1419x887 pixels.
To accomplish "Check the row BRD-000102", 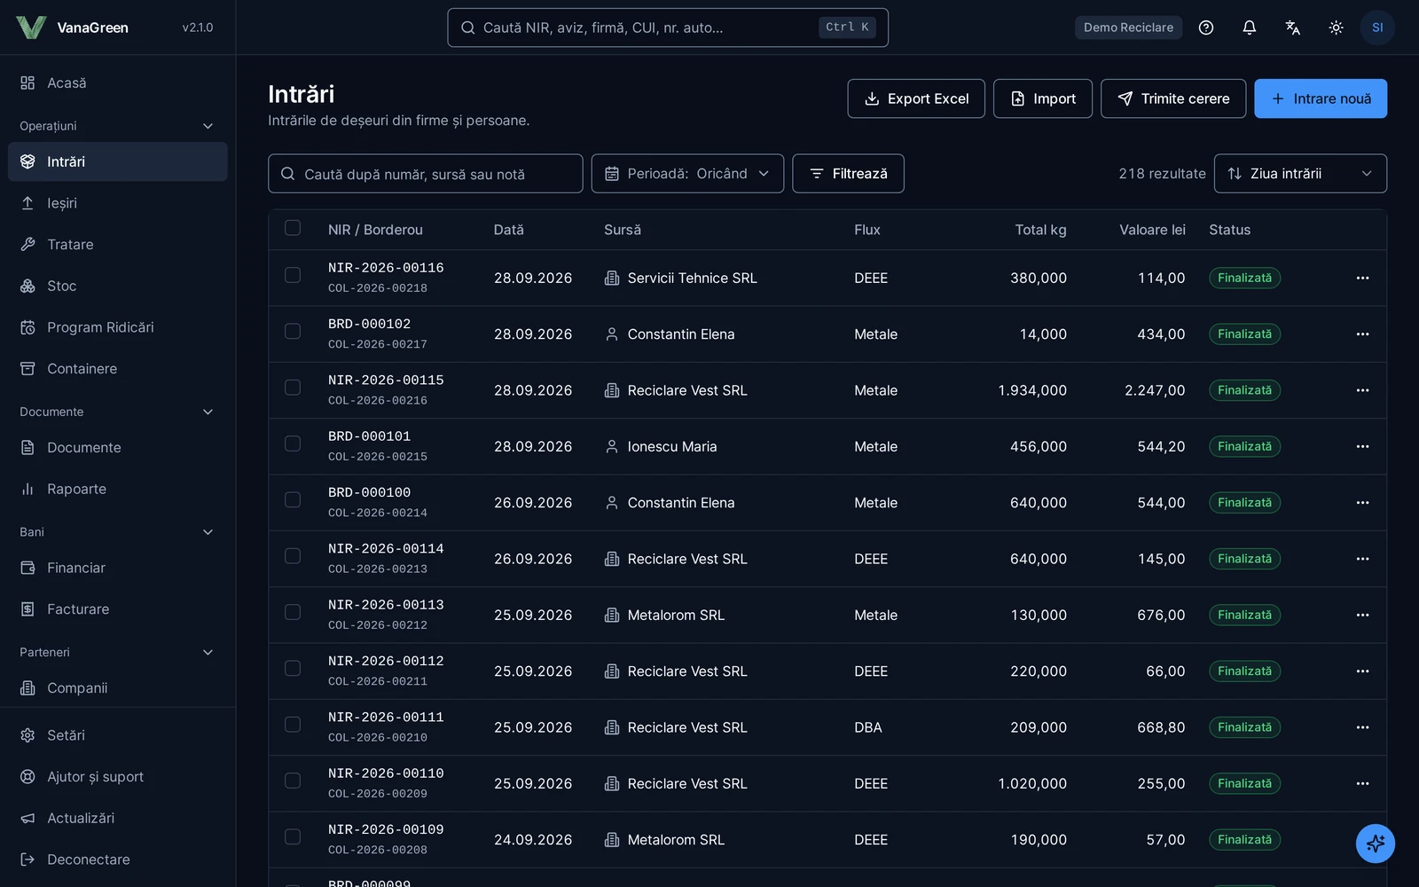I will [293, 331].
